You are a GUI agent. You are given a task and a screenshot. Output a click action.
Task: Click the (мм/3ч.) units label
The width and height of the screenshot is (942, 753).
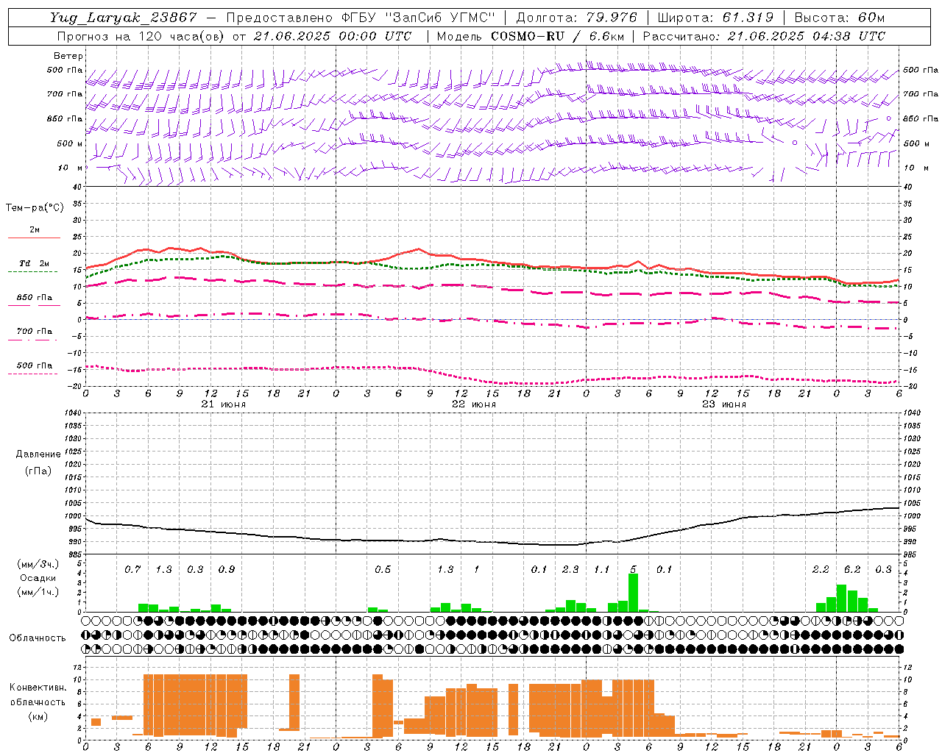tap(38, 565)
